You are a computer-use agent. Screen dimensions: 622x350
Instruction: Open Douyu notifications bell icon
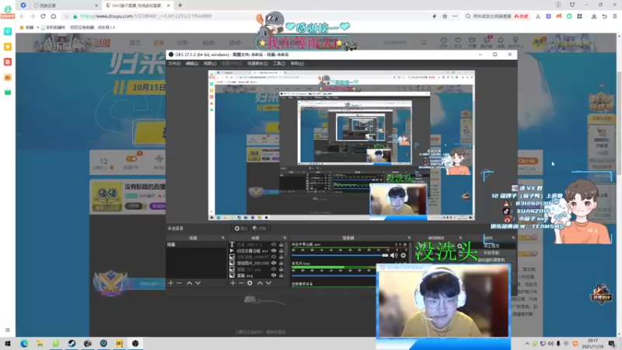[501, 42]
